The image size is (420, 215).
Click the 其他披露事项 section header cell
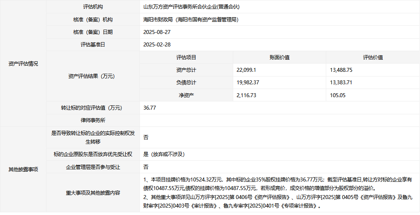click(x=23, y=169)
